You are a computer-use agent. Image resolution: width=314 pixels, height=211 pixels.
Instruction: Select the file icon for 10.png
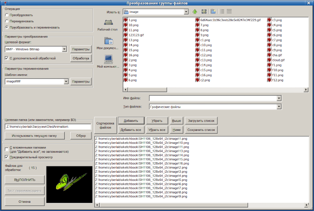[126, 25]
